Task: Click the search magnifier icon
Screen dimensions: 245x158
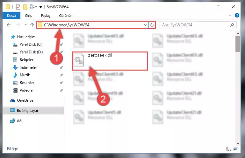Action: point(232,25)
